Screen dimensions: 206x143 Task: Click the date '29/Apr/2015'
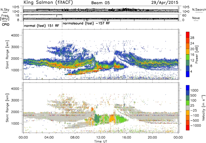click(x=165, y=2)
